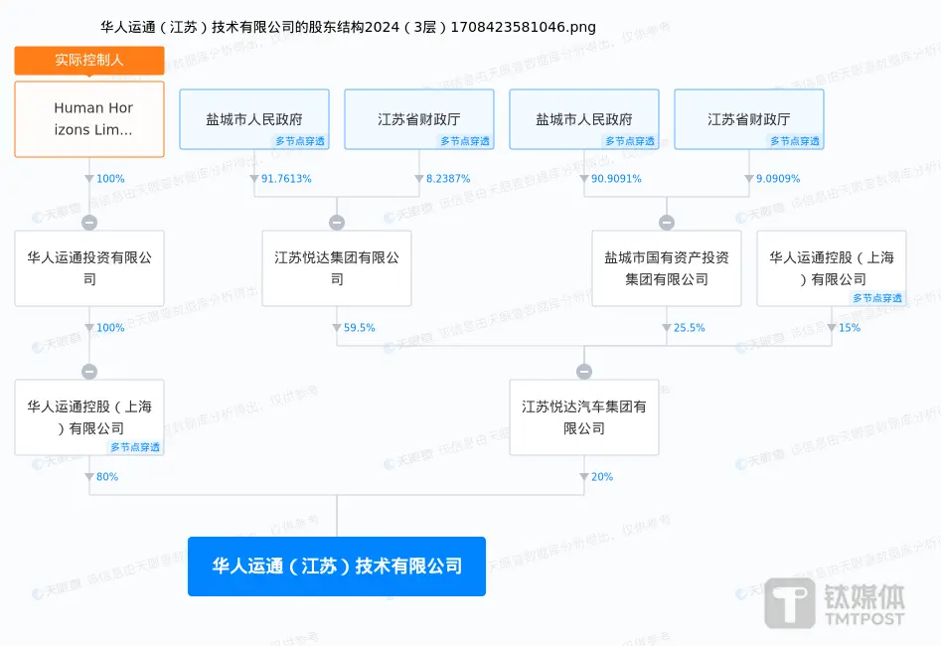Click the 59.5% share label
Image resolution: width=941 pixels, height=646 pixels.
pos(360,328)
